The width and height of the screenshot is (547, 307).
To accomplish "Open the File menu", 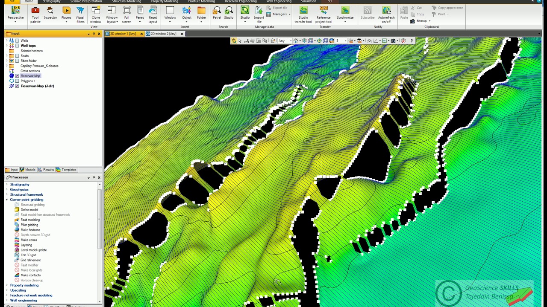I will click(12, 1).
